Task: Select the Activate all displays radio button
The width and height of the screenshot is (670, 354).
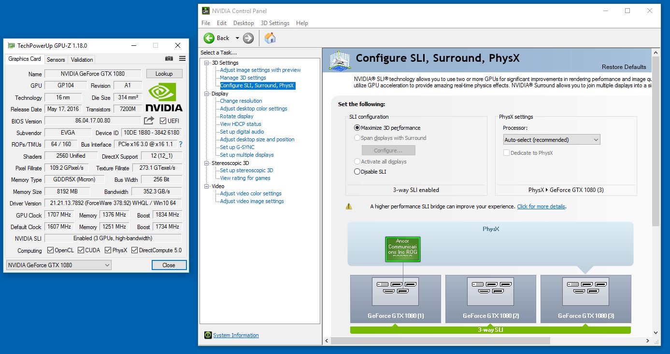Action: 357,162
